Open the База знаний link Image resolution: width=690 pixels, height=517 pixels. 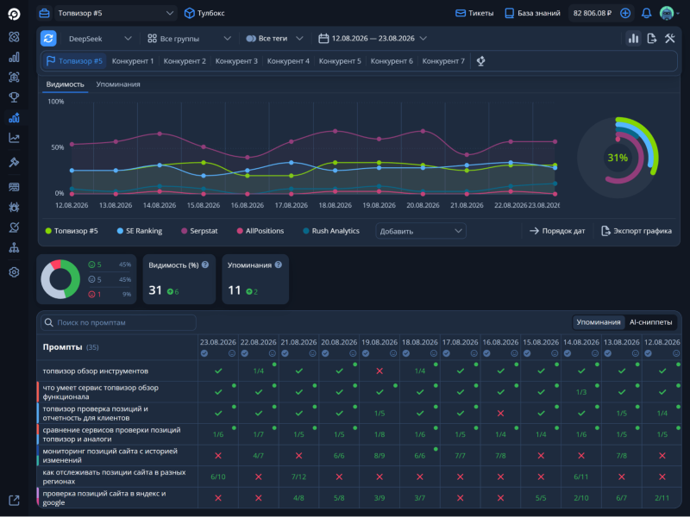tap(532, 13)
